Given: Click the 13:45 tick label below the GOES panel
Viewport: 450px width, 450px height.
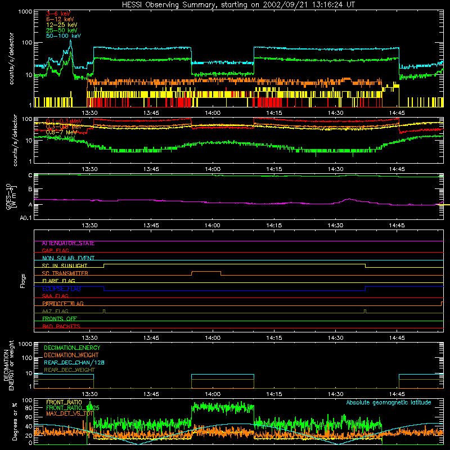Looking at the screenshot, I should coord(151,226).
